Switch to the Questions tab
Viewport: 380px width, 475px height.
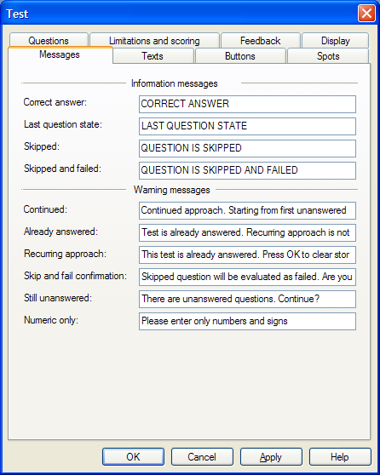49,41
